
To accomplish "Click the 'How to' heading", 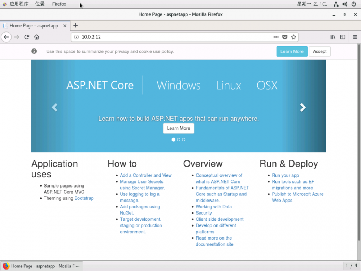I will point(122,164).
